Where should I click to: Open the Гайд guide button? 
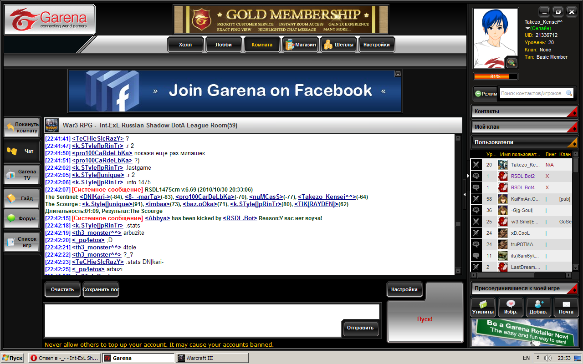[x=22, y=198]
